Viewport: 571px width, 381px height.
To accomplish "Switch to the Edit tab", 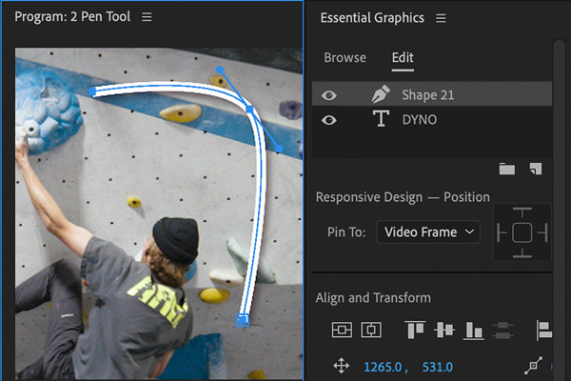I will [403, 57].
